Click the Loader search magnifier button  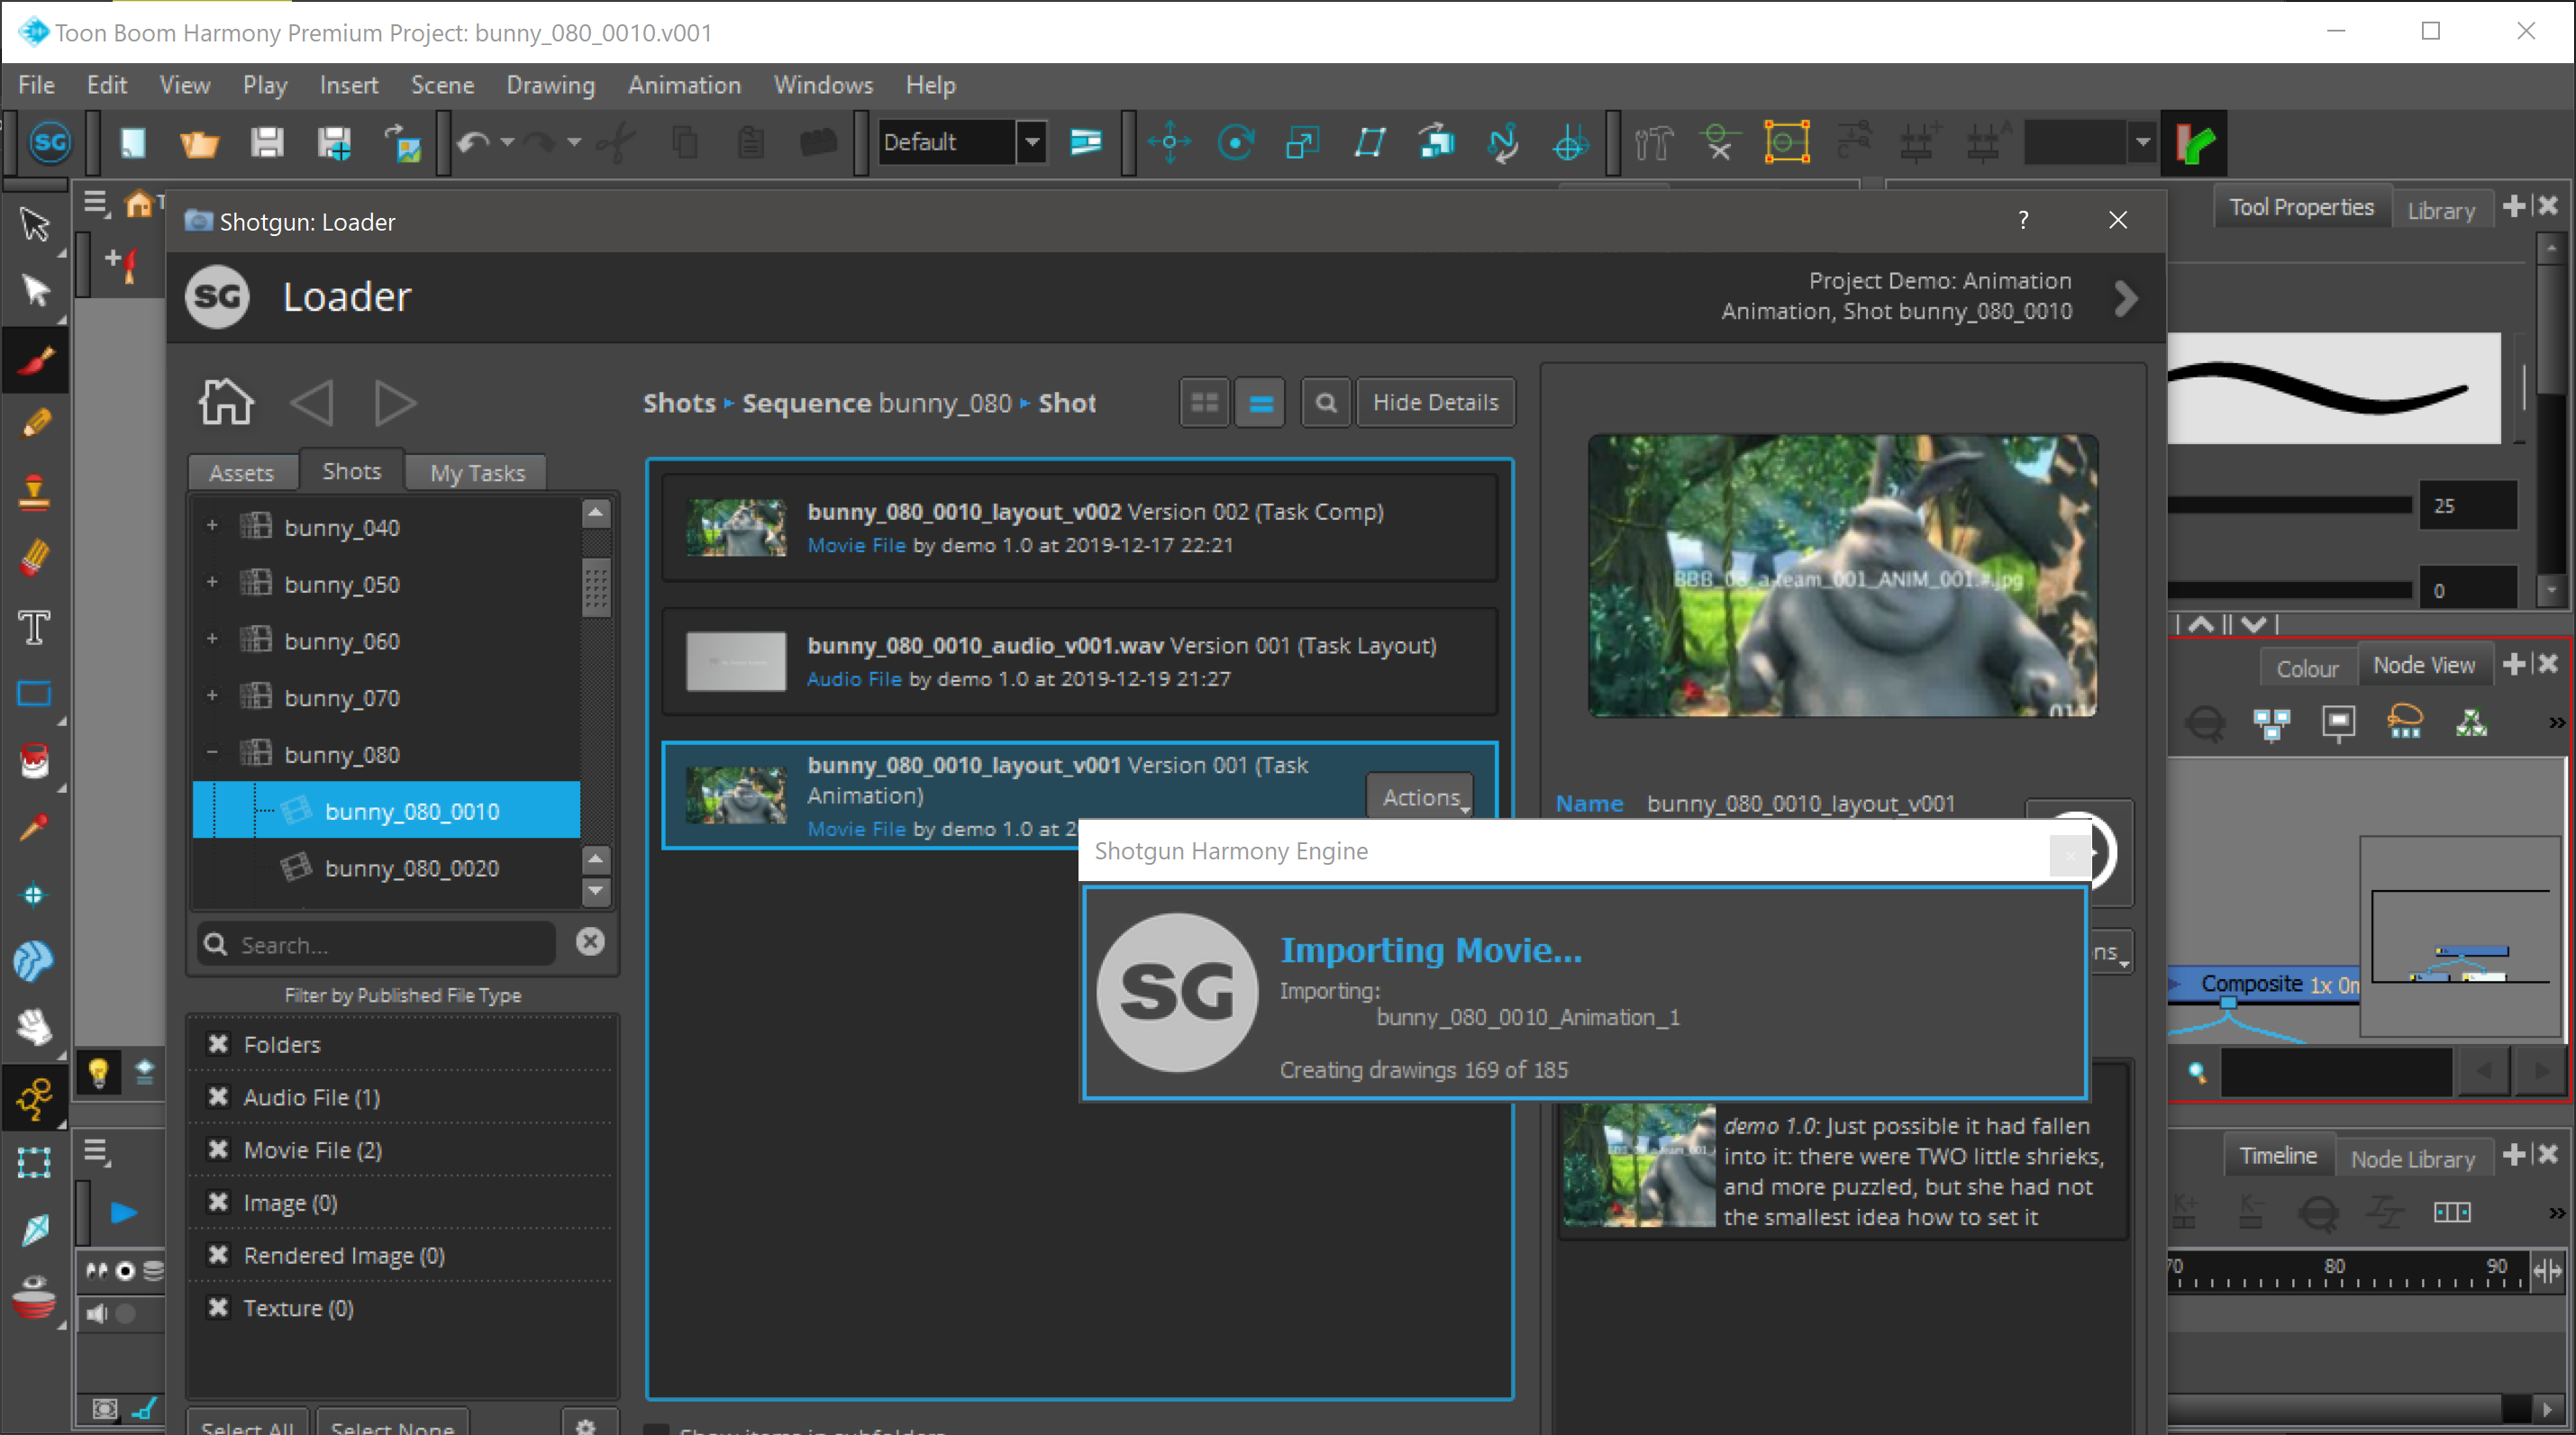1326,402
